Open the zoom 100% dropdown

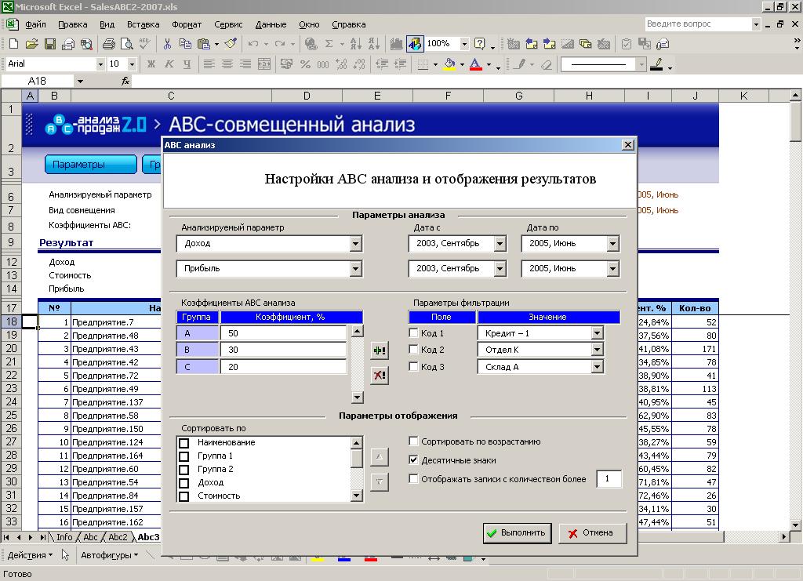[x=464, y=44]
